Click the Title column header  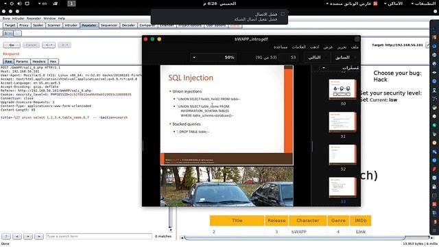coord(237,220)
